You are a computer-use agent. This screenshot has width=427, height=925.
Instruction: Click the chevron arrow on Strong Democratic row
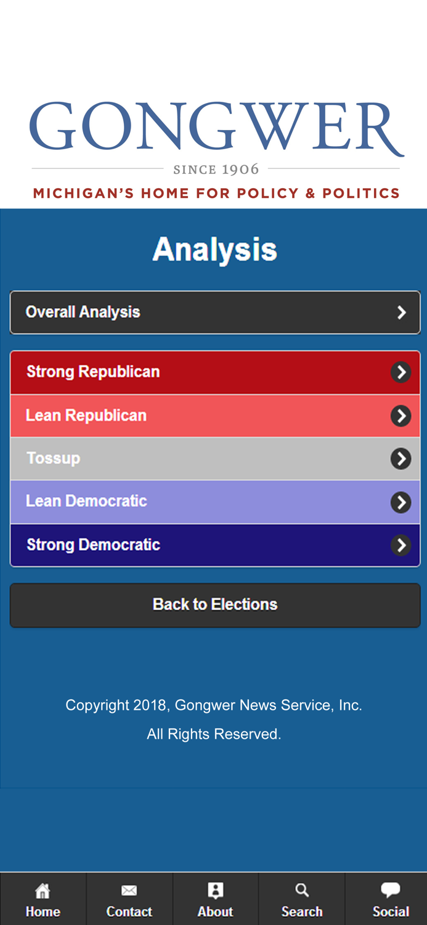pos(402,544)
